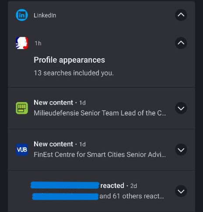Open 'and 61 others react…' notification text
This screenshot has height=212, width=203.
coord(132,196)
